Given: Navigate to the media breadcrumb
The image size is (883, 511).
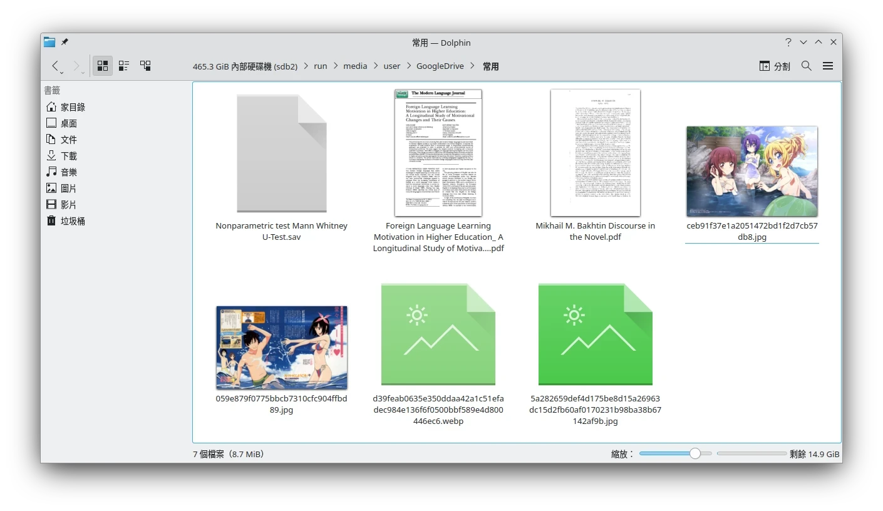Looking at the screenshot, I should click(355, 66).
